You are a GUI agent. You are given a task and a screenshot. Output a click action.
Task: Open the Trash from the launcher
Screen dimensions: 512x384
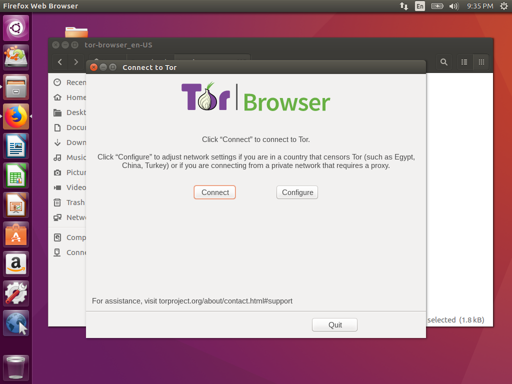click(x=15, y=366)
